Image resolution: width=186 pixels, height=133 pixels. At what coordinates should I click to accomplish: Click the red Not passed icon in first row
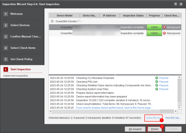(164, 27)
